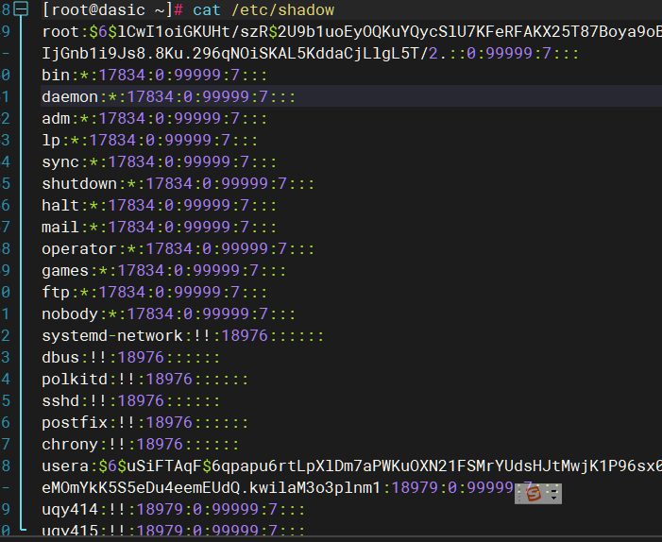662x542 pixels.
Task: Click the 'sshd' account line
Action: [131, 401]
